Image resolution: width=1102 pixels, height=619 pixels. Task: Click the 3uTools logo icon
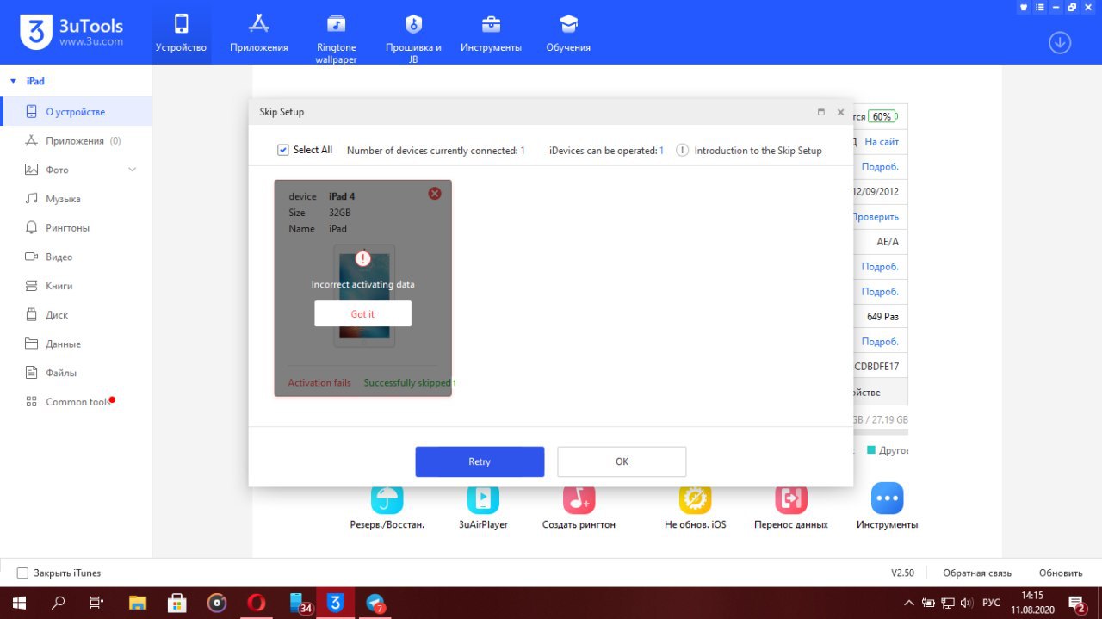click(x=36, y=32)
